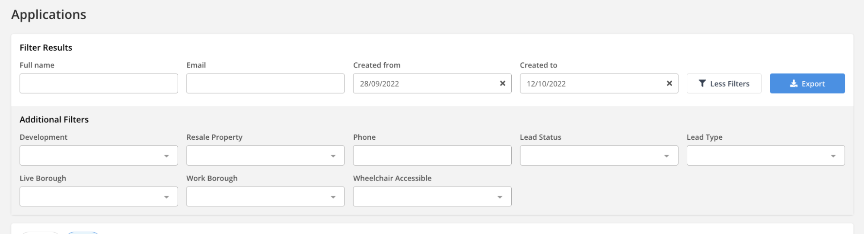Open the Live Borough dropdown
Screen dimensions: 864x234
pos(99,197)
